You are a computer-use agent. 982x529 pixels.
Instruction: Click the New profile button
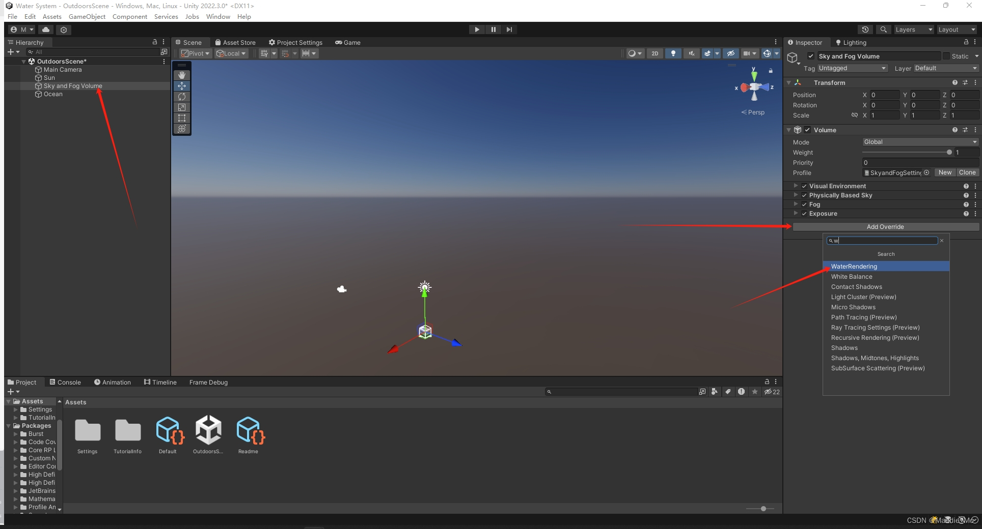tap(945, 172)
